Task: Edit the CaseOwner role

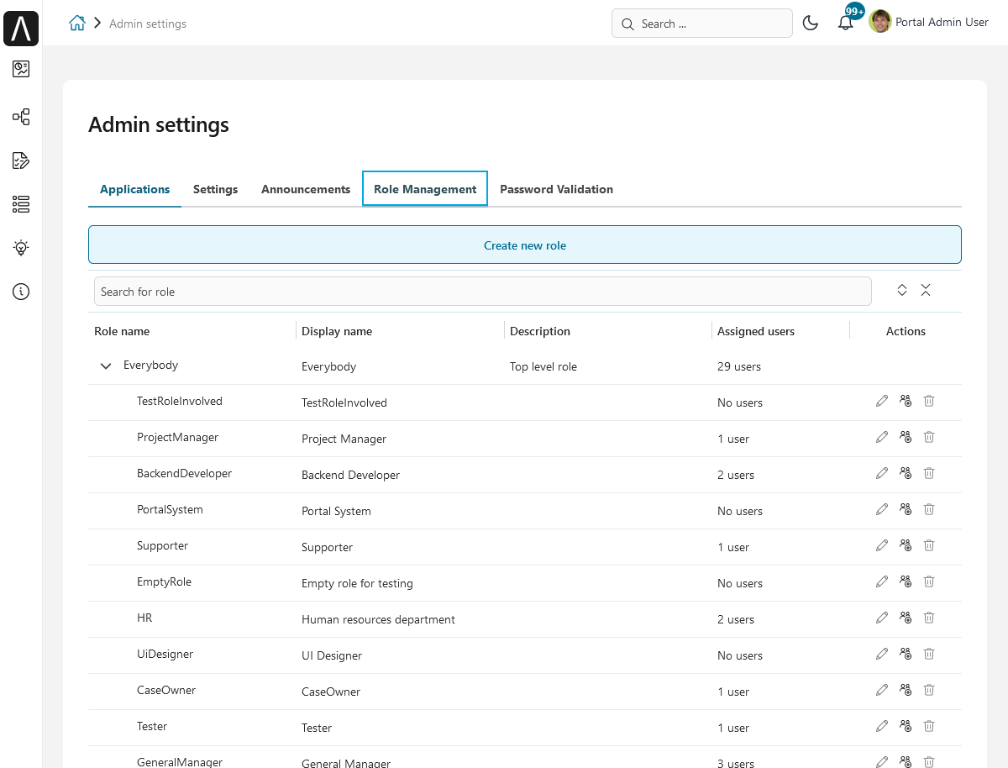Action: [882, 690]
